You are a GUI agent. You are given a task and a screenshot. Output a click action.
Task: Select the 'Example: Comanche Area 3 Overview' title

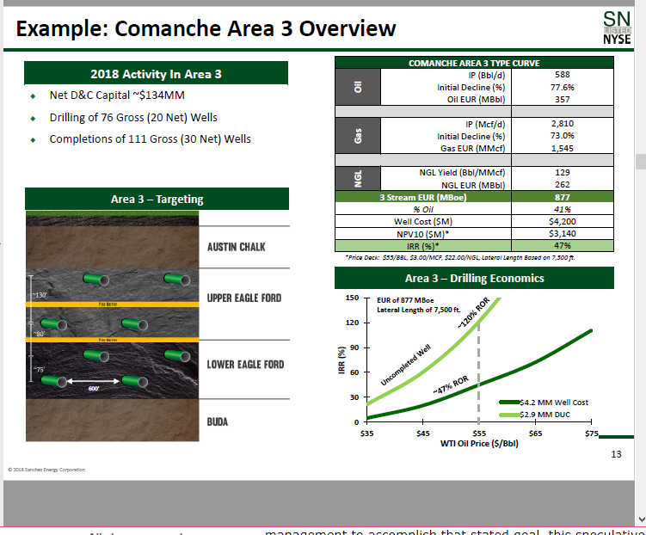coord(206,28)
